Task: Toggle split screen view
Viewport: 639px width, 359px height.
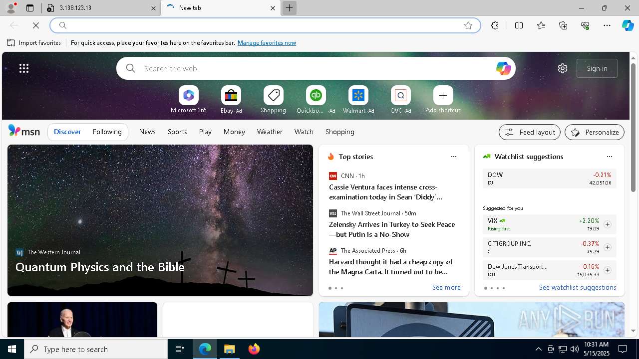Action: click(519, 25)
